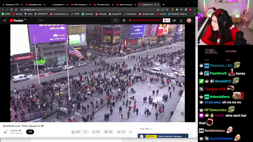Go to YouTube Premium home logo
Image resolution: width=253 pixels, height=142 pixels.
pos(17,21)
